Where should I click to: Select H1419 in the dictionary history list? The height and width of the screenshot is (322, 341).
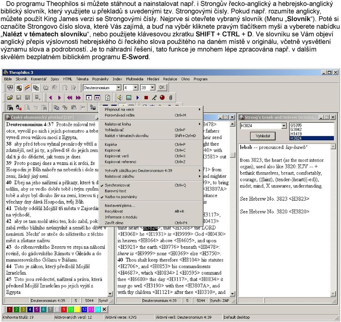pos(312,134)
